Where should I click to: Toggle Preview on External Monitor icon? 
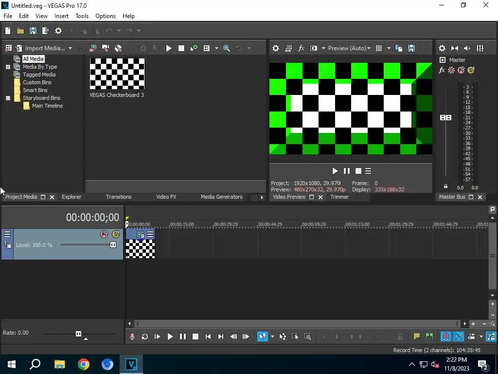288,48
